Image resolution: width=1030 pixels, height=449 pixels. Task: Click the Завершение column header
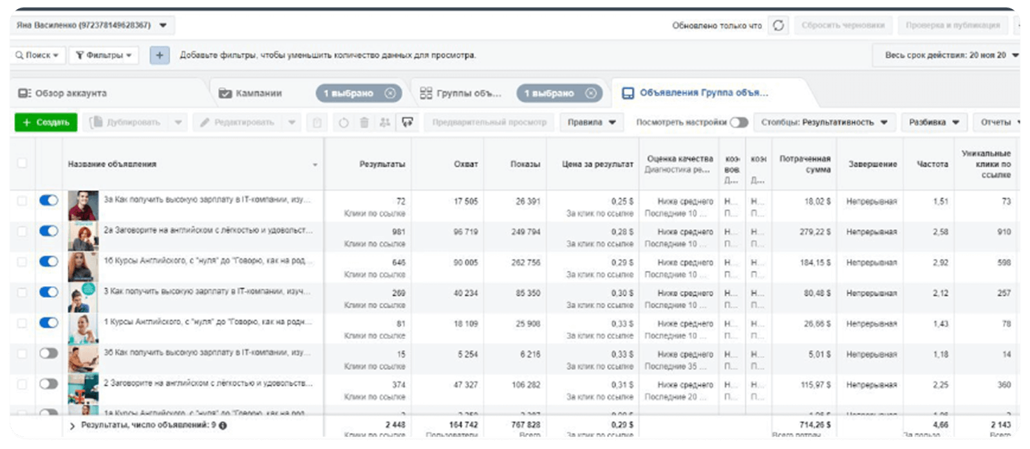(x=872, y=164)
